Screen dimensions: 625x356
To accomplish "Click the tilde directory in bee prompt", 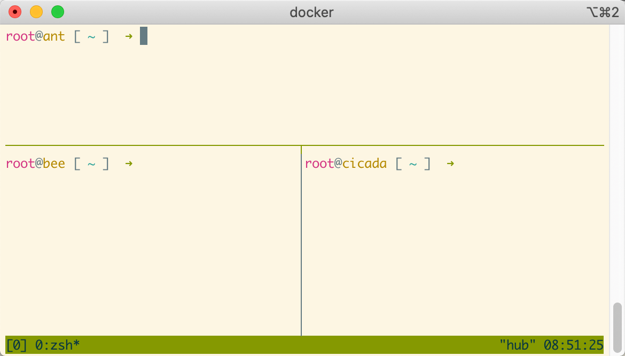I will click(x=91, y=164).
